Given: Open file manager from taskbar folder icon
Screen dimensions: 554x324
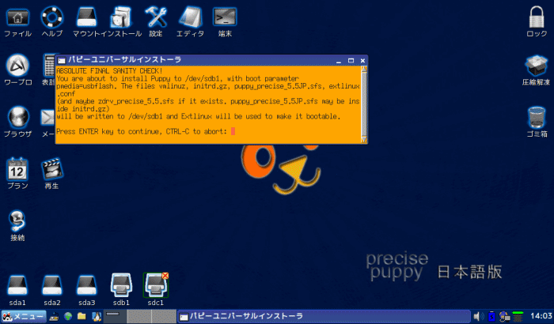Looking at the screenshot, I should 82,316.
